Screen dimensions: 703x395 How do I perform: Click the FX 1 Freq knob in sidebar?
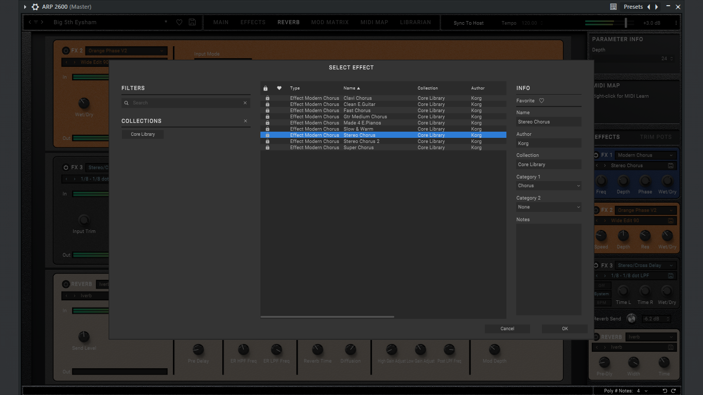pyautogui.click(x=601, y=181)
